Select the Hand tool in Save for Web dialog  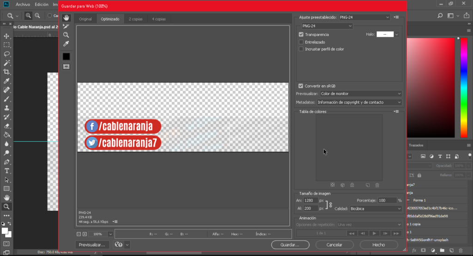point(66,18)
